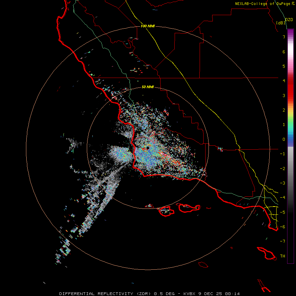This screenshot has width=296, height=296.
Task: Click the "TH" threshold label on scale
Action: (x=283, y=256)
